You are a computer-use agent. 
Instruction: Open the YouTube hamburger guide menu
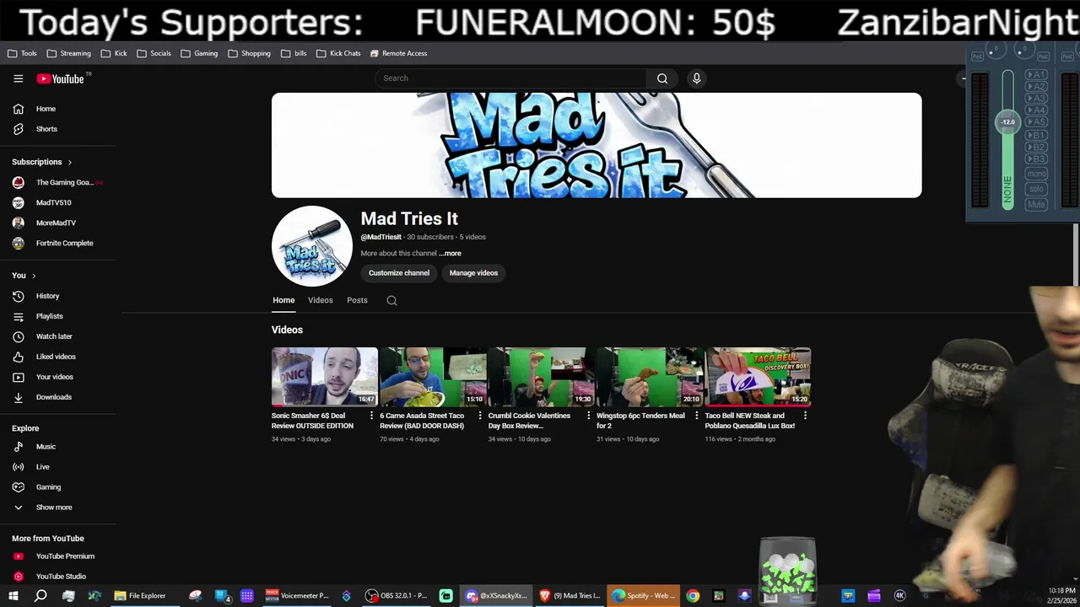click(x=18, y=78)
